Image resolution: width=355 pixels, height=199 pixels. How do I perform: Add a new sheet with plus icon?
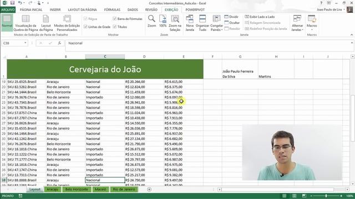[149, 189]
